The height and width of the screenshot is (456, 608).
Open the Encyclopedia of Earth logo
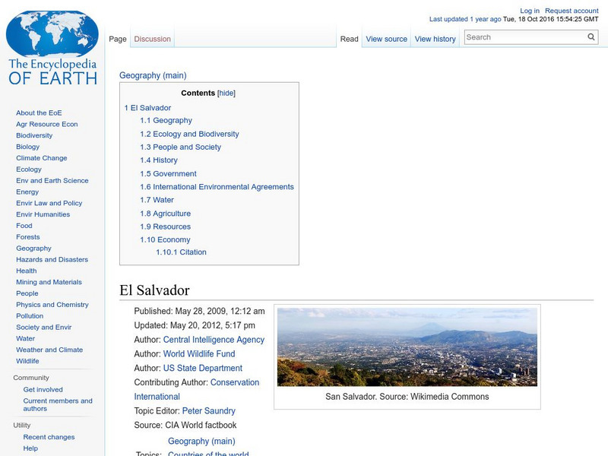(52, 48)
